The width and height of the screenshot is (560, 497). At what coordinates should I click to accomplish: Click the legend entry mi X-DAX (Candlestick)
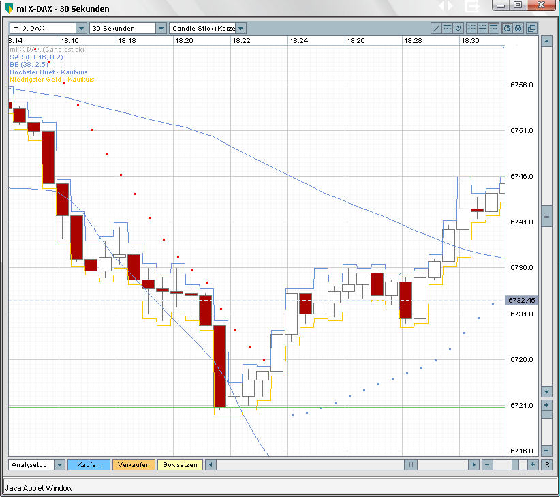(x=47, y=49)
